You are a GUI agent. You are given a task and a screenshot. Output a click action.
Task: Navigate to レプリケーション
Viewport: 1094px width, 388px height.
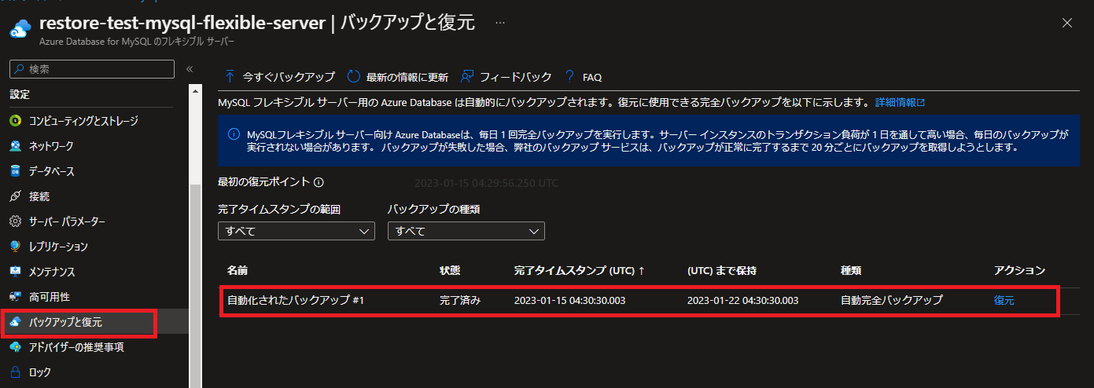tap(58, 247)
